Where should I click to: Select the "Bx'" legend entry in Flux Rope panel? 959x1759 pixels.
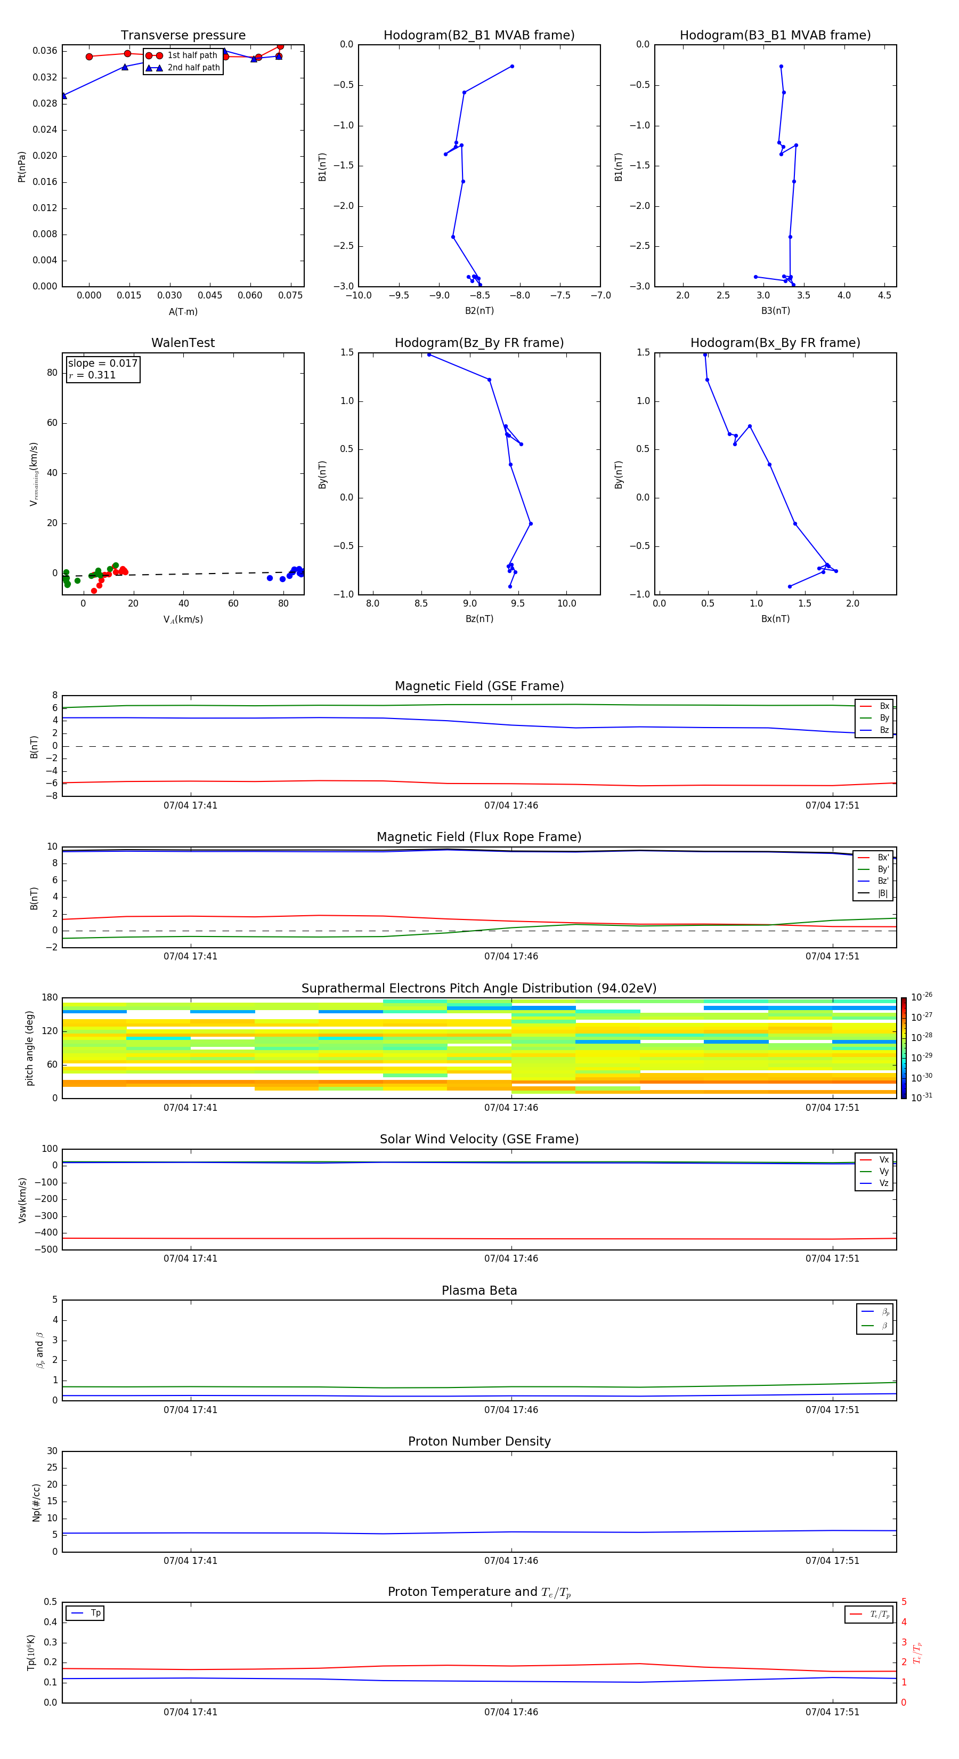point(874,858)
